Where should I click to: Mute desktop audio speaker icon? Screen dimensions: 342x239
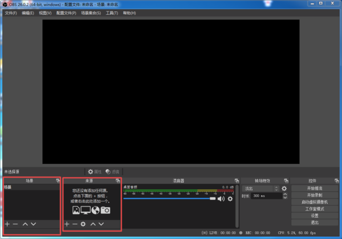click(221, 199)
